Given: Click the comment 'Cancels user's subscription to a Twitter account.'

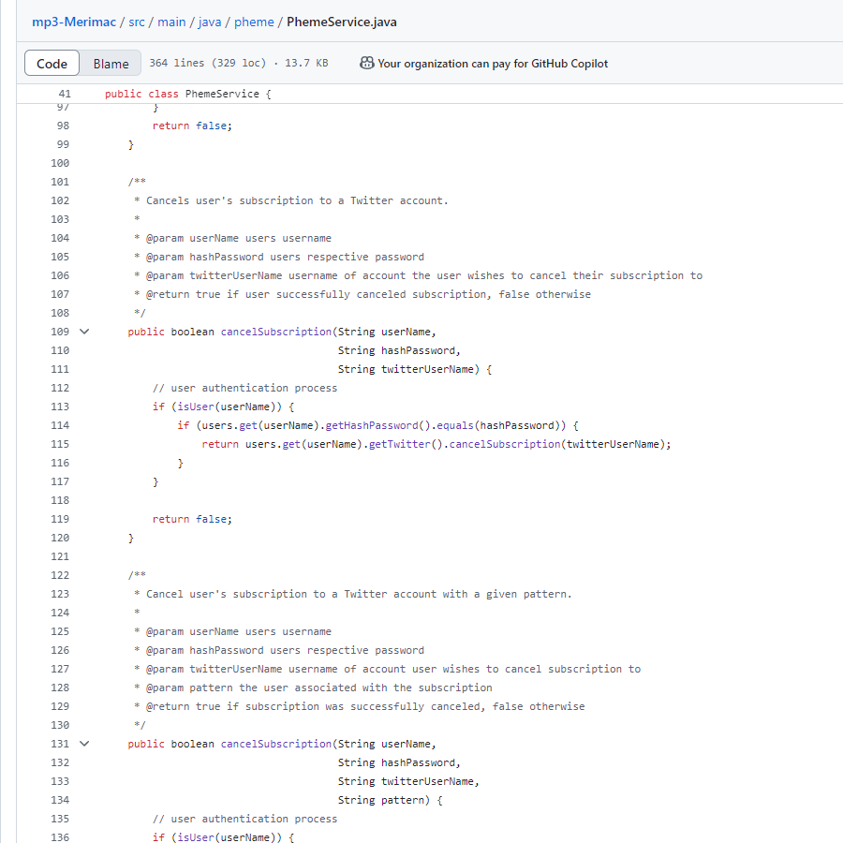Looking at the screenshot, I should pyautogui.click(x=297, y=200).
